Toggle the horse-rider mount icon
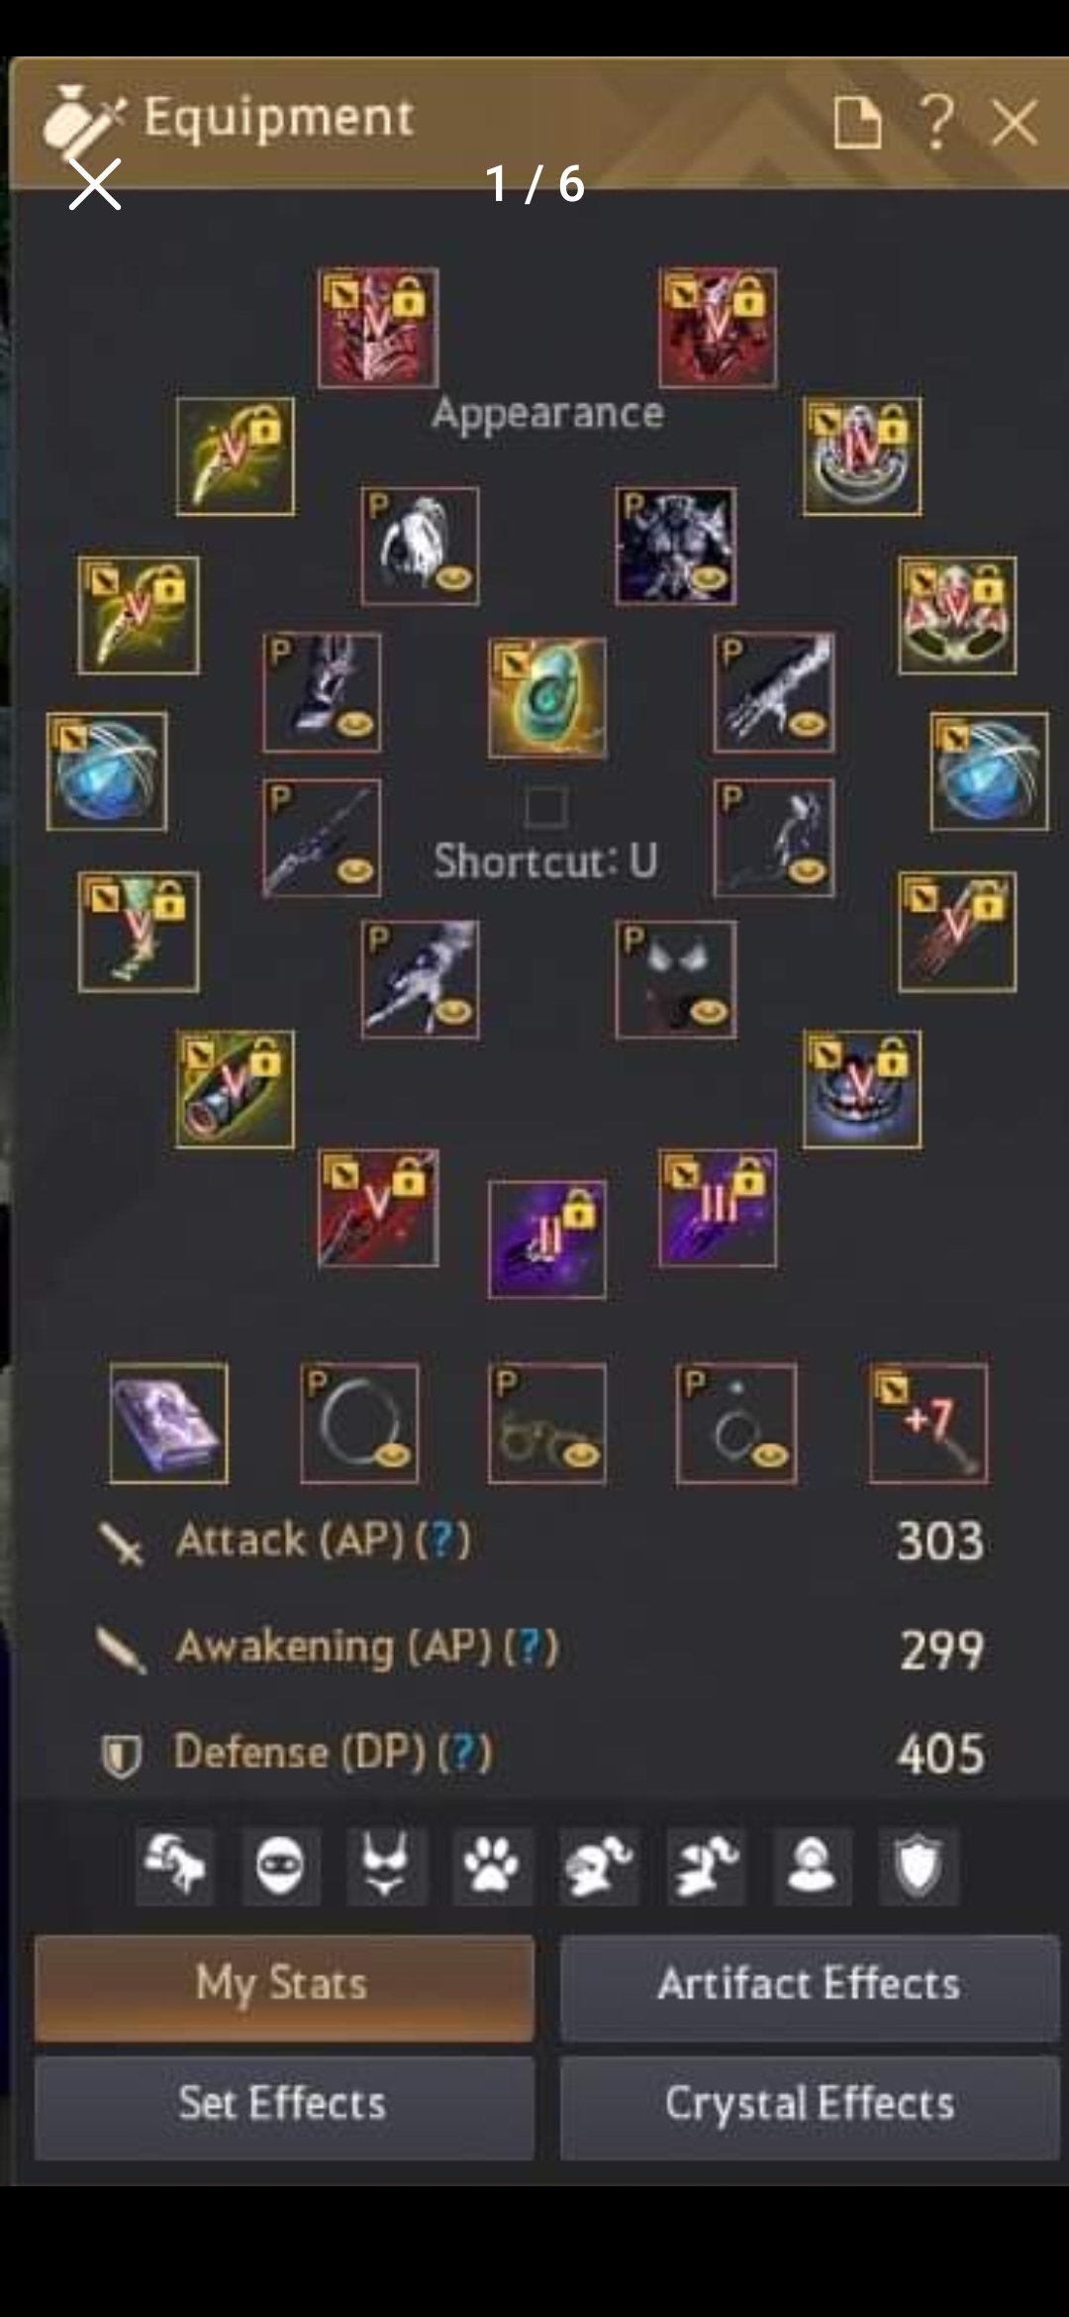The image size is (1069, 2317). tap(174, 1866)
